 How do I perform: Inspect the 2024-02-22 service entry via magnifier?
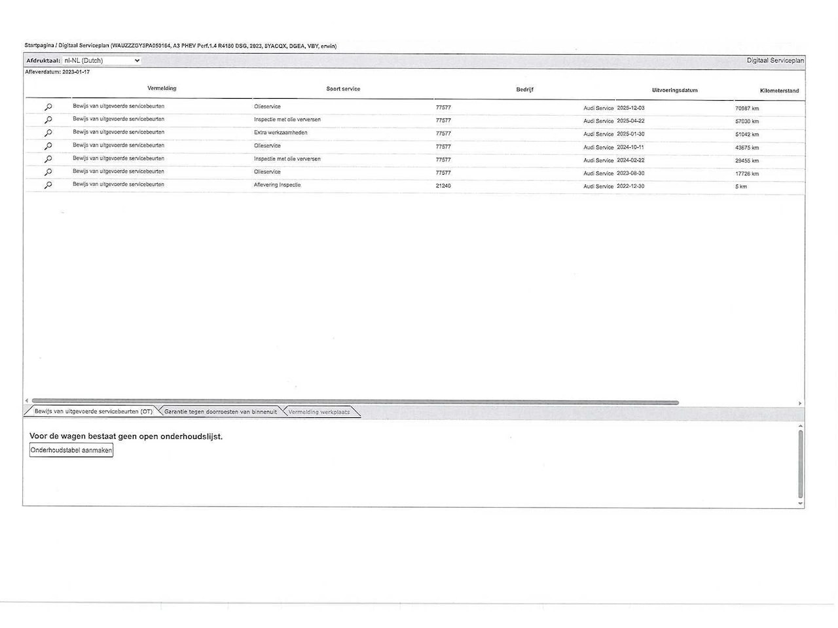click(x=48, y=160)
